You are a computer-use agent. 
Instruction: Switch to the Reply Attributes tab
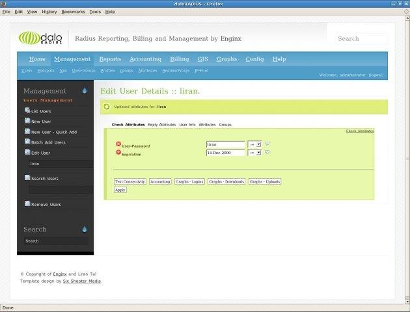(162, 125)
